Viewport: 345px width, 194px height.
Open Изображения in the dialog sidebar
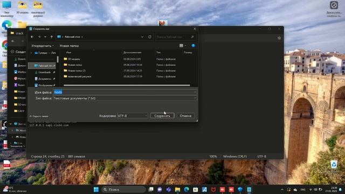coord(45,85)
